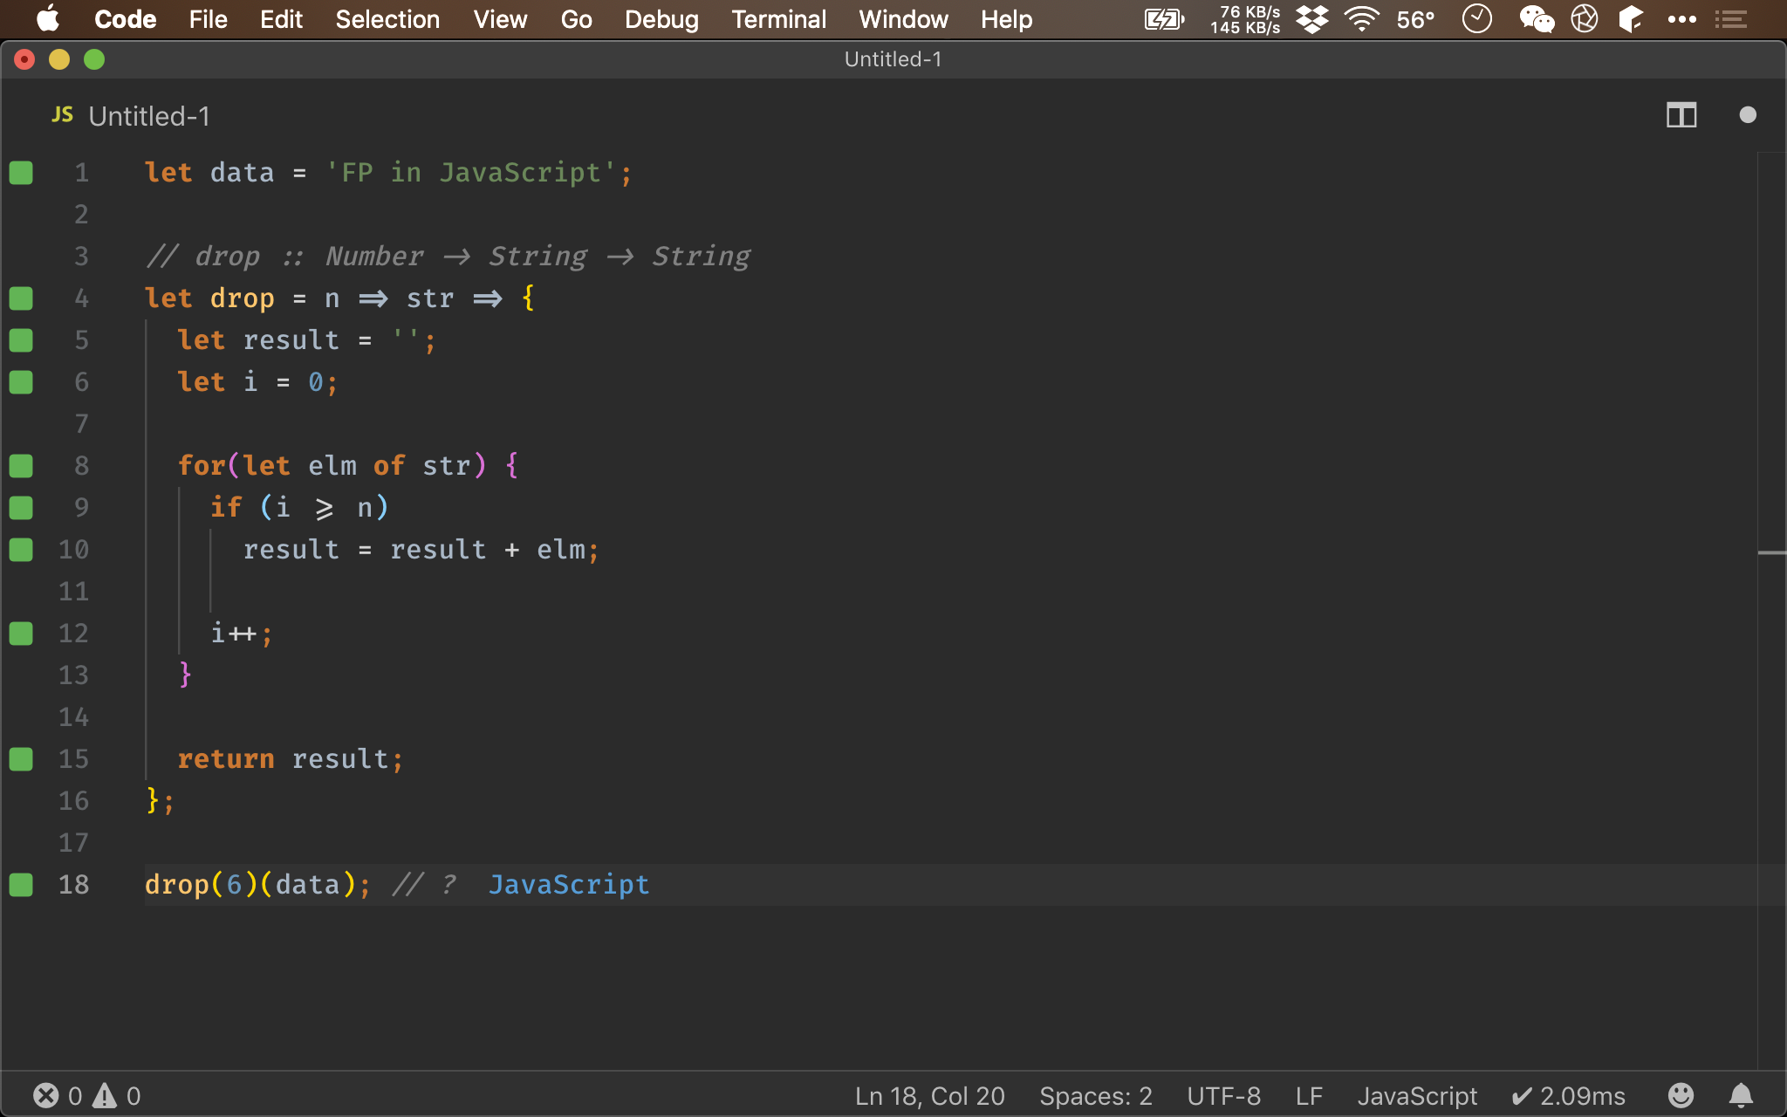1787x1117 pixels.
Task: Click the aperture-style menu bar icon
Action: click(1584, 18)
